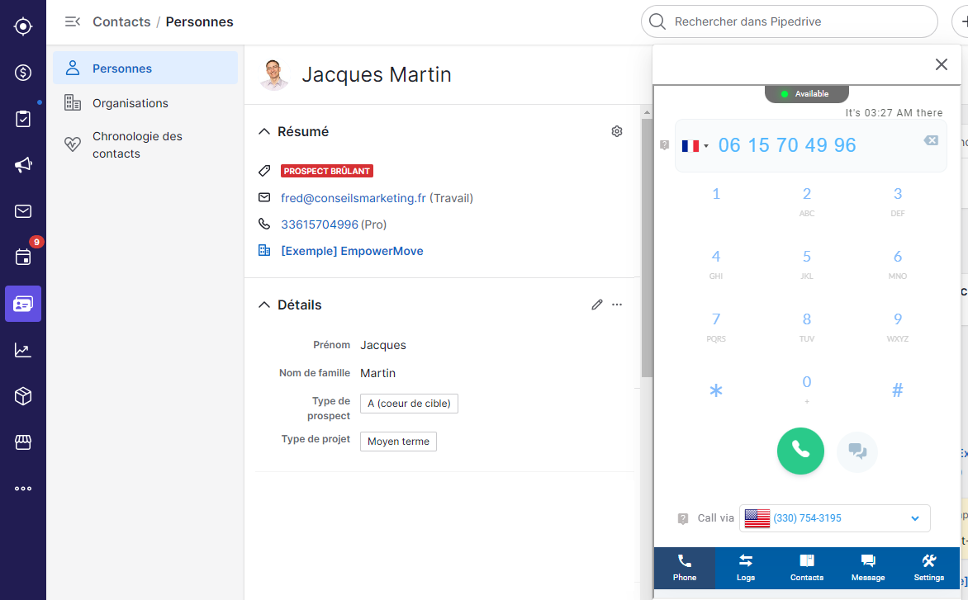Dial digit 8 TUV on keypad
The height and width of the screenshot is (600, 968).
[806, 327]
